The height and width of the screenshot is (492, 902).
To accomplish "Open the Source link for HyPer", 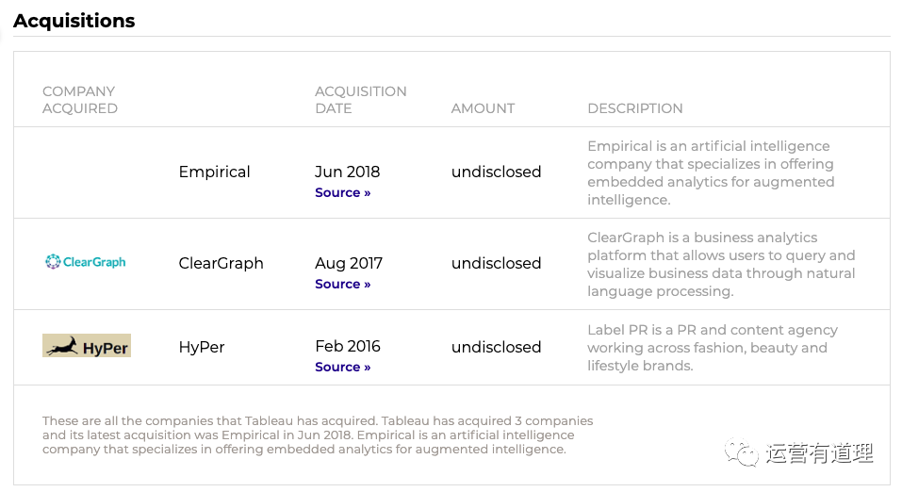I will pos(342,368).
